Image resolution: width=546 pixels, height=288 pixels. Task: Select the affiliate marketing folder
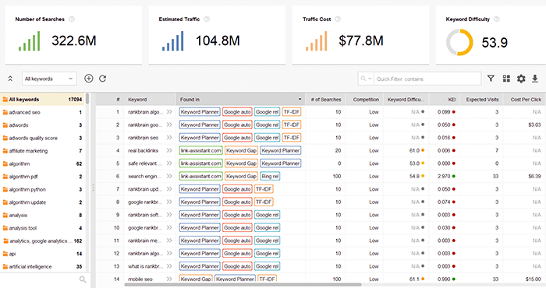[x=42, y=151]
